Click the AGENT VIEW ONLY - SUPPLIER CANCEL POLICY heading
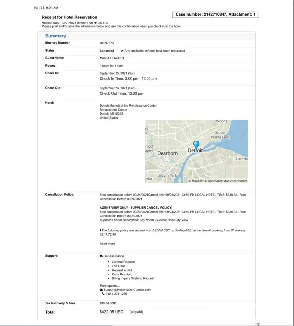The height and width of the screenshot is (326, 294). 136,208
